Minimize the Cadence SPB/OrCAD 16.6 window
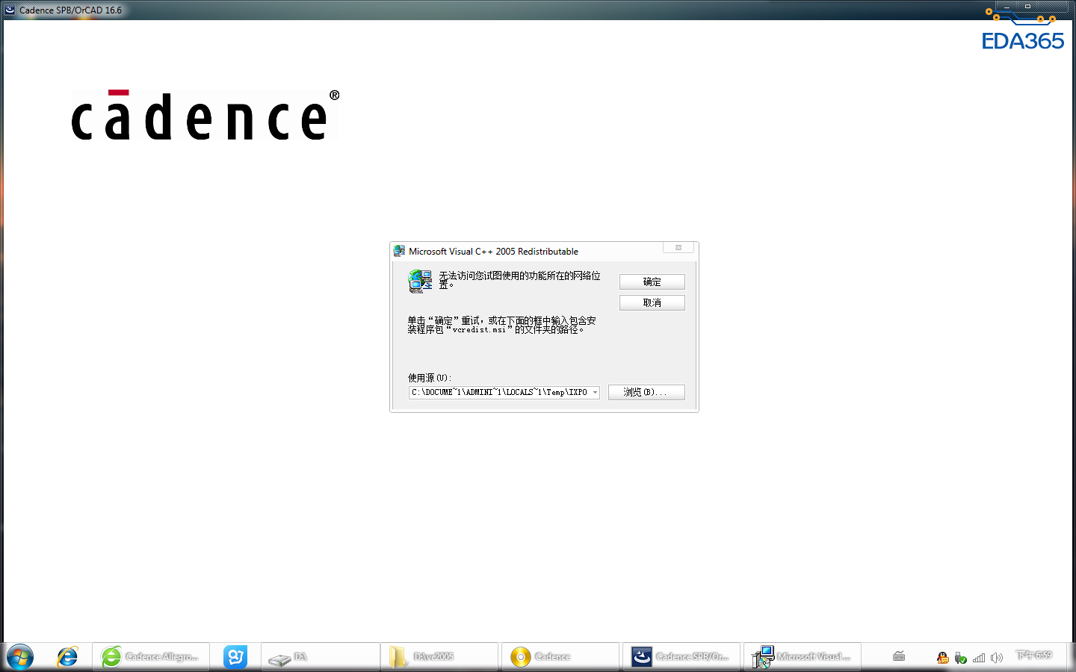 pos(1007,6)
